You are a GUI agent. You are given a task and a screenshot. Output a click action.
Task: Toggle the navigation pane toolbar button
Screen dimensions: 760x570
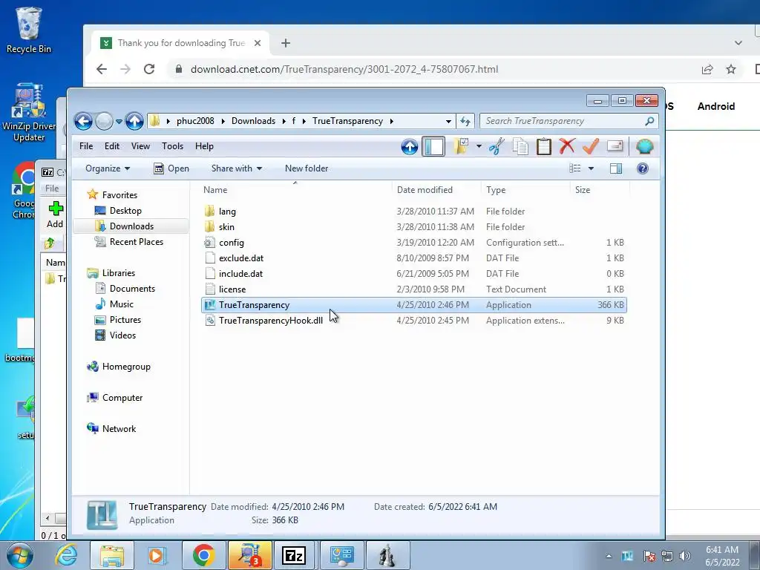[433, 146]
